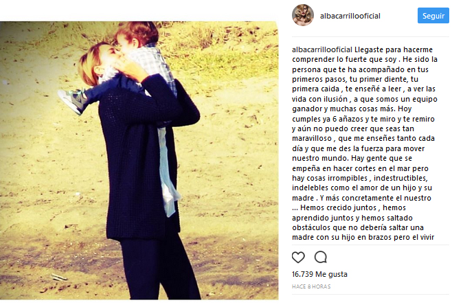Like the post with the heart icon
452x305 pixels.
point(298,257)
